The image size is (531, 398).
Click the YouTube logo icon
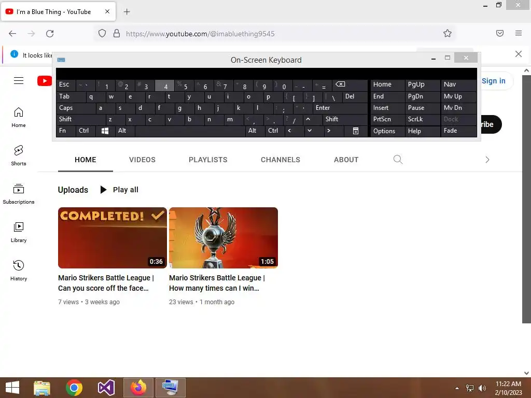pyautogui.click(x=45, y=81)
